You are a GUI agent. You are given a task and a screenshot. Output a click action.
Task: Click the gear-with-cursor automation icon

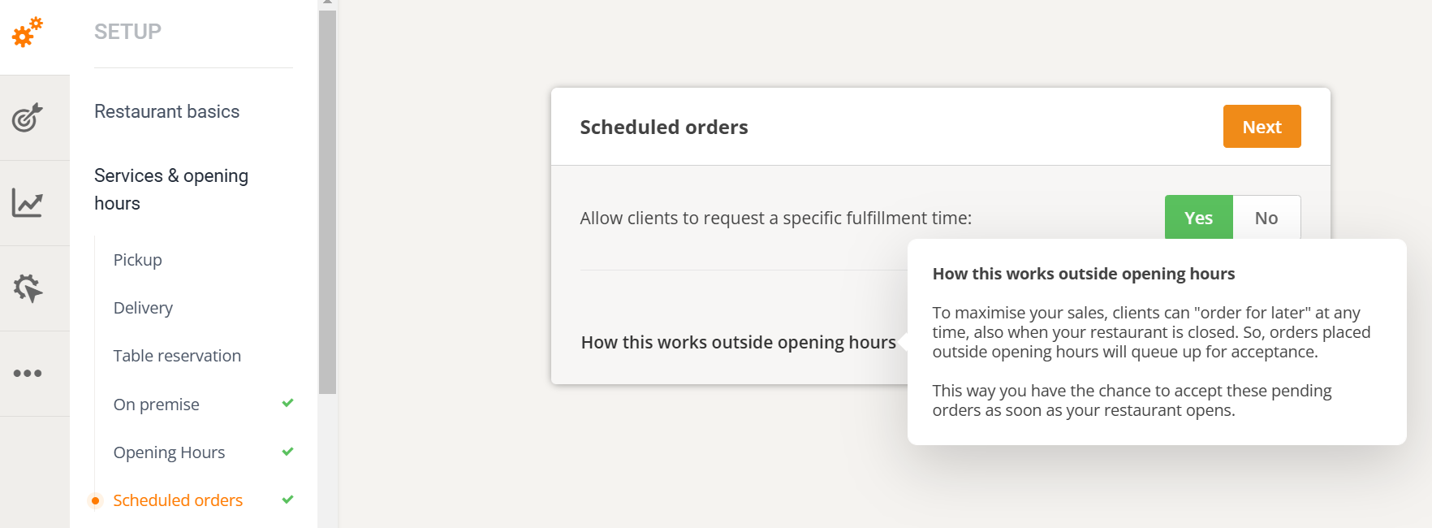coord(26,288)
